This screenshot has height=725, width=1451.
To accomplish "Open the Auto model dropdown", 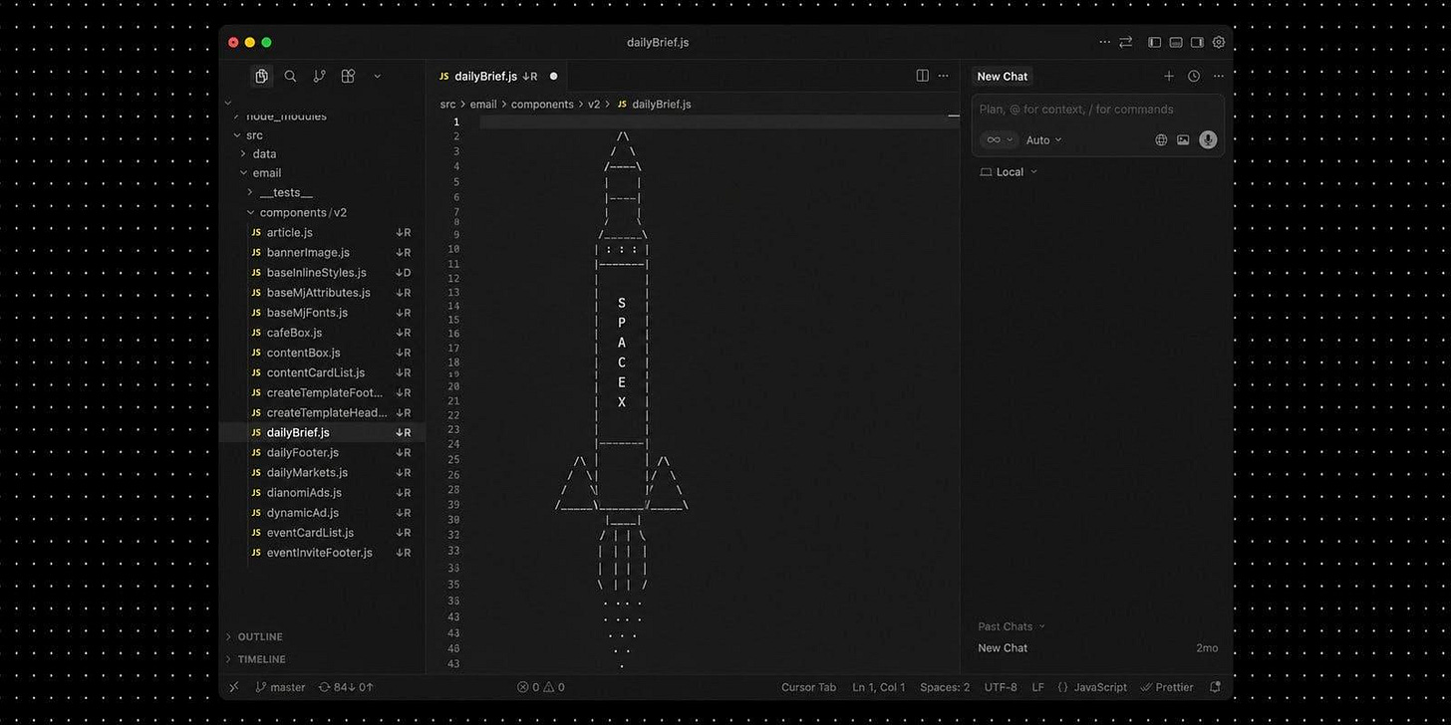I will 1043,140.
